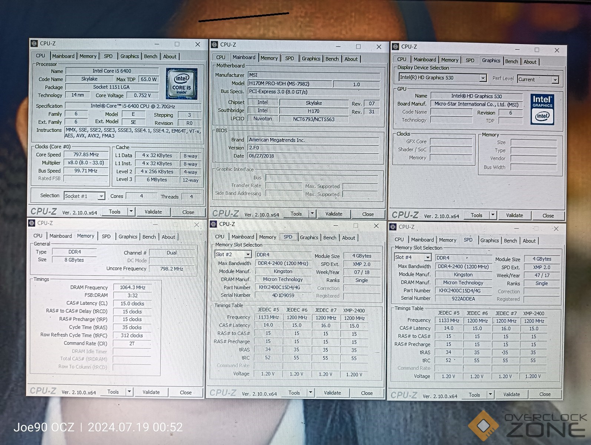Expand Tools arrow in the Graphics window

coord(493,215)
